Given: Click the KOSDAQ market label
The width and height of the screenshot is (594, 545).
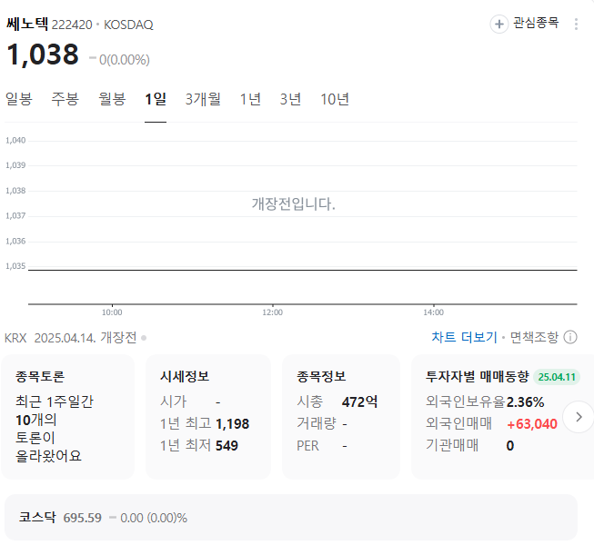Looking at the screenshot, I should [x=128, y=25].
